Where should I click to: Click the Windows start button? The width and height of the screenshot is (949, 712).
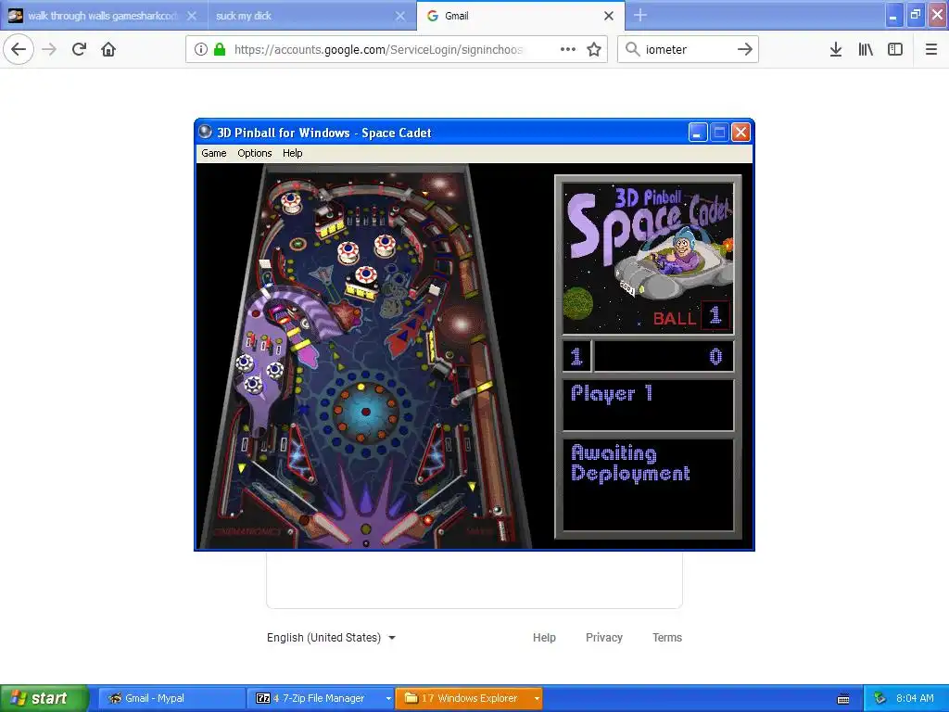[44, 698]
